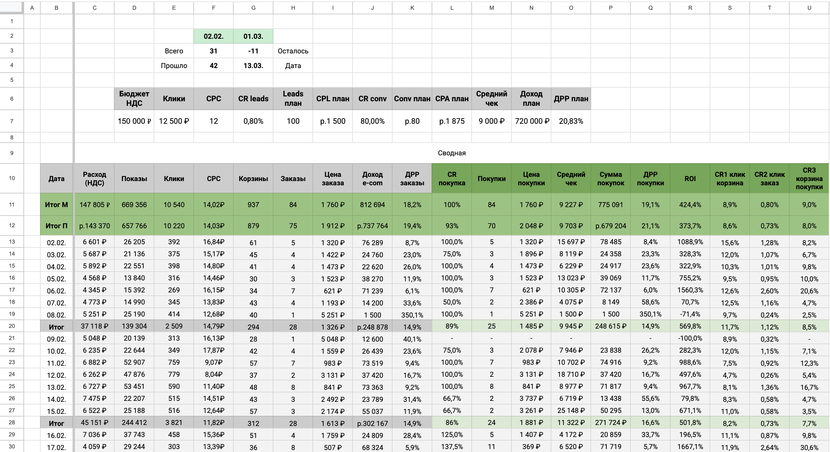Click the select-all corner box

coord(12,7)
